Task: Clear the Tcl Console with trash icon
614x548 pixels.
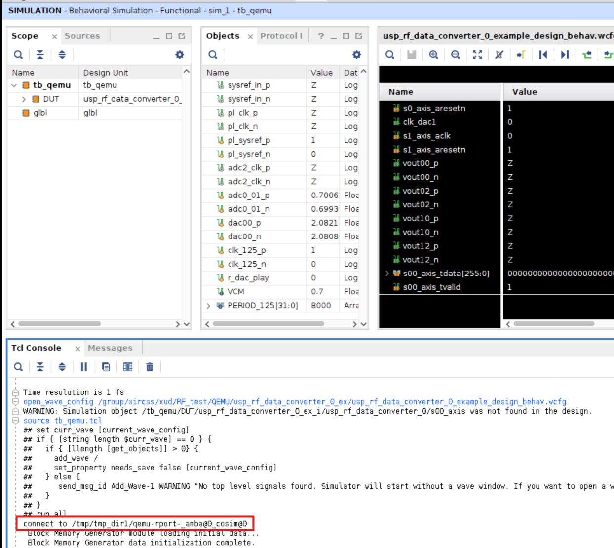Action: click(x=149, y=367)
